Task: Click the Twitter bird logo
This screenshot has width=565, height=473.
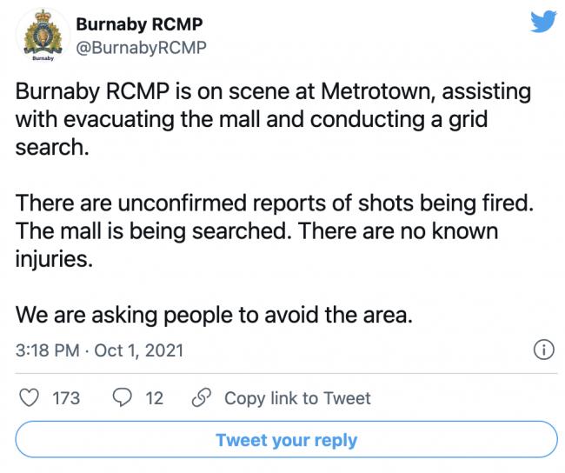Action: (544, 22)
